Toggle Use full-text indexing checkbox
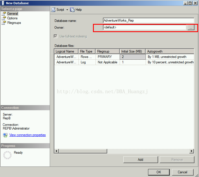 point(56,36)
